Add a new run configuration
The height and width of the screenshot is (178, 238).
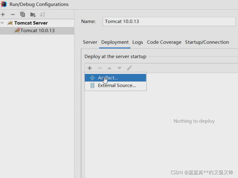pyautogui.click(x=3, y=15)
